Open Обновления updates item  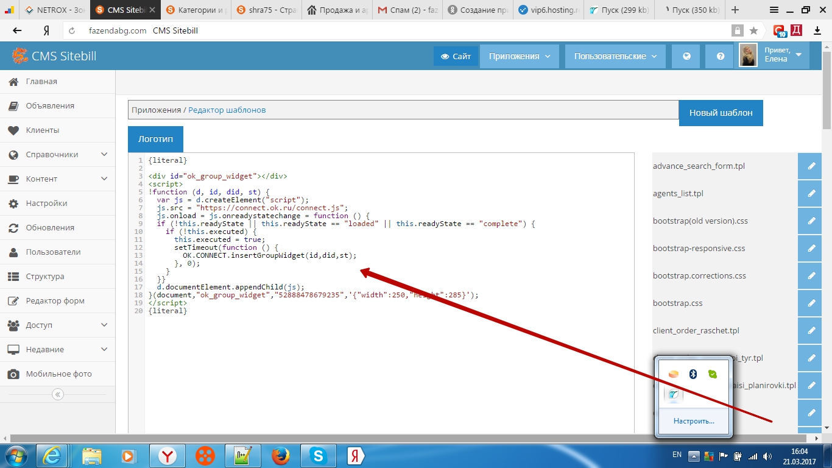(x=57, y=228)
